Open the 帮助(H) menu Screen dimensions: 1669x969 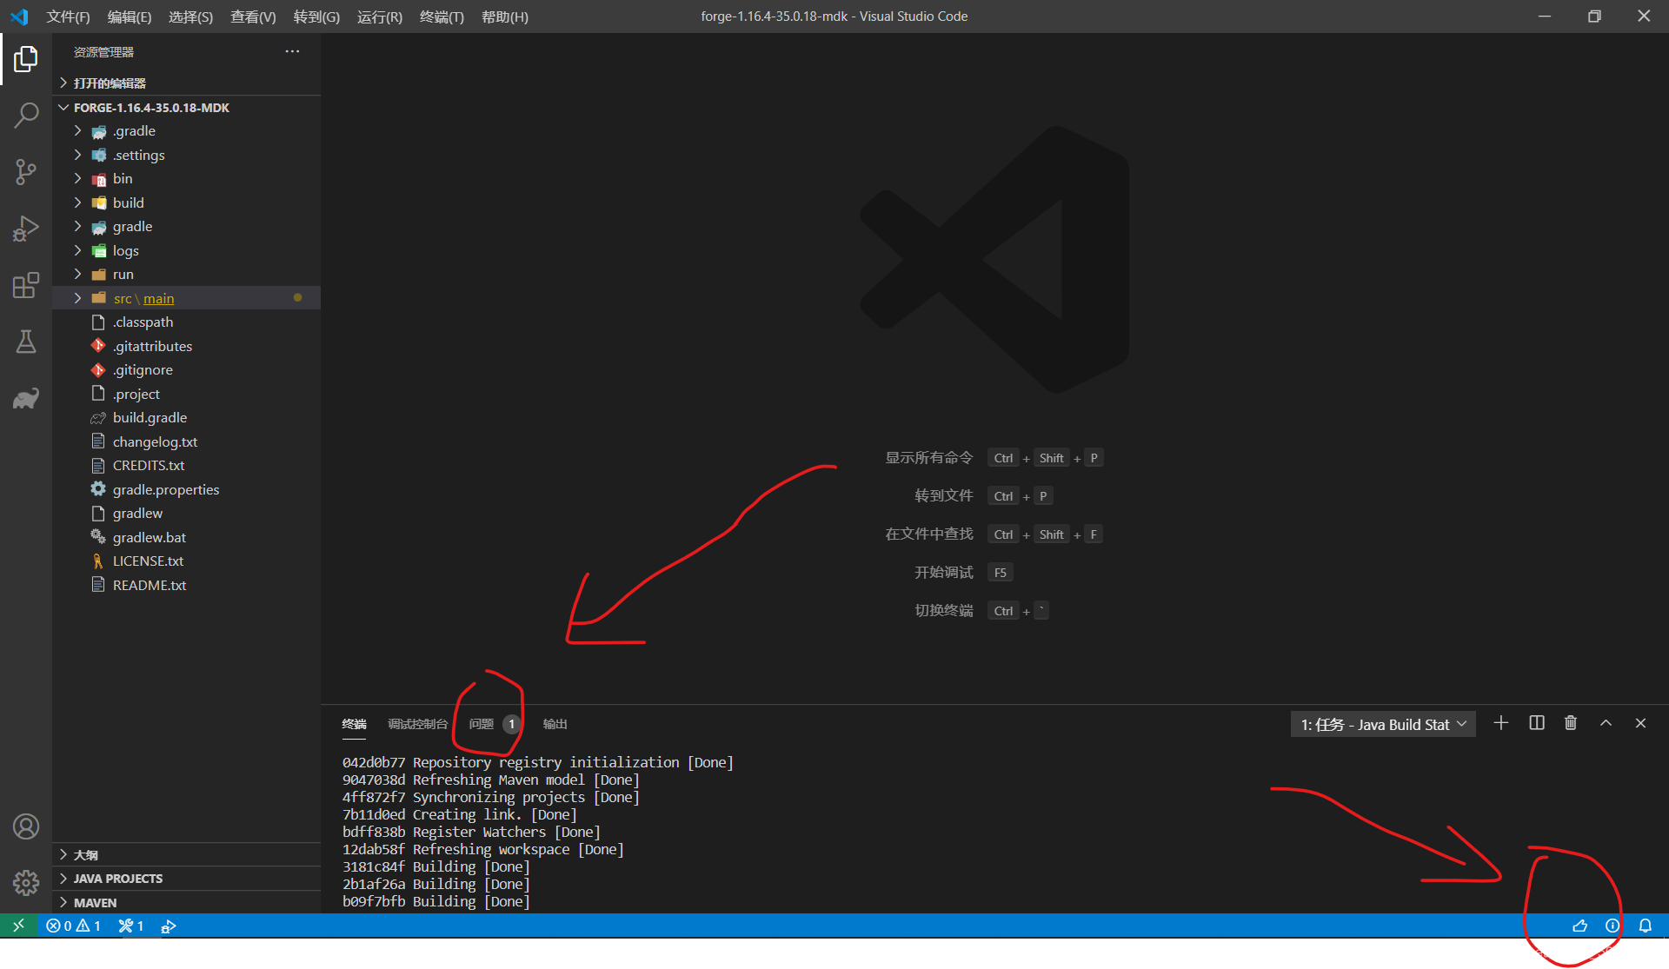(x=504, y=17)
